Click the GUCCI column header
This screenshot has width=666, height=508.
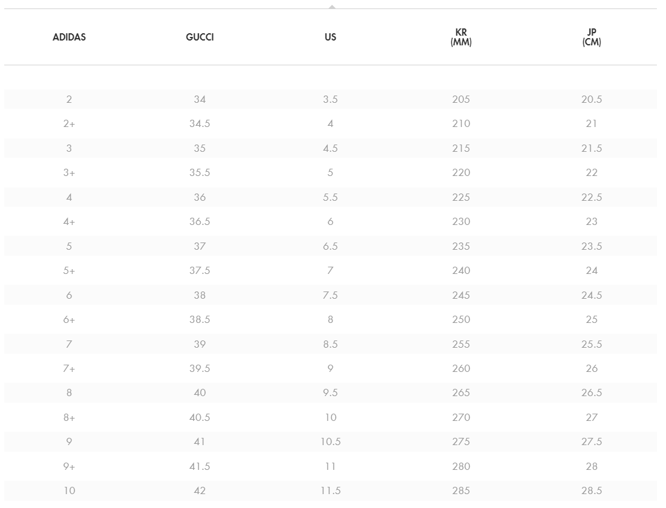pos(200,37)
